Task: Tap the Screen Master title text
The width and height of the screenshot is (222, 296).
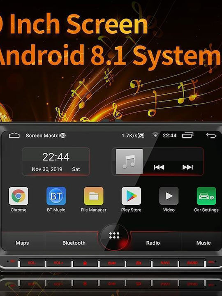Action: 43,136
